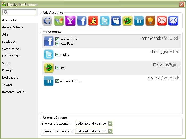Open the 'Show email accounts in' dropdown
Image resolution: width=186 pixels, height=139 pixels.
(x=94, y=124)
